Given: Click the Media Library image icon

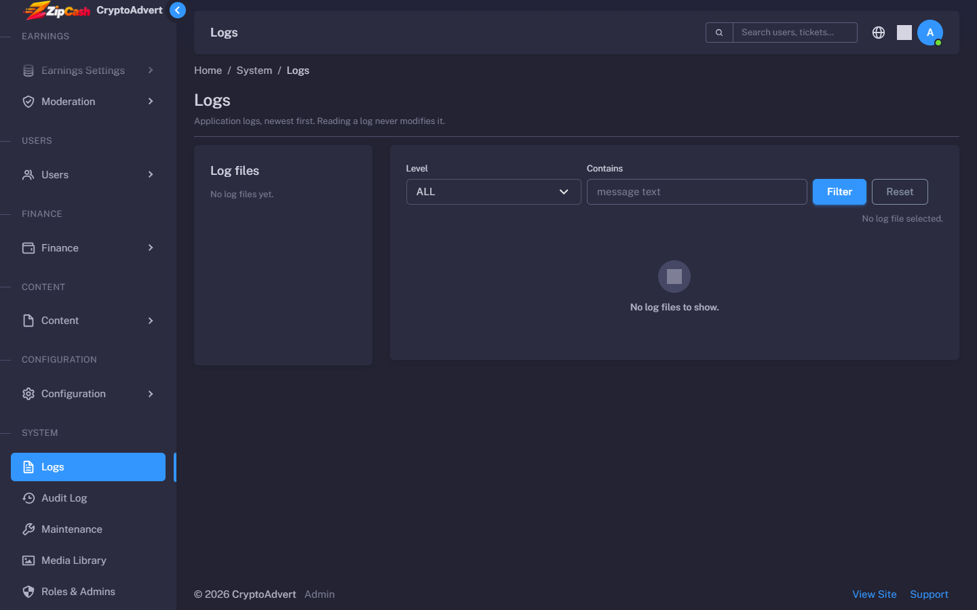Looking at the screenshot, I should pos(28,561).
